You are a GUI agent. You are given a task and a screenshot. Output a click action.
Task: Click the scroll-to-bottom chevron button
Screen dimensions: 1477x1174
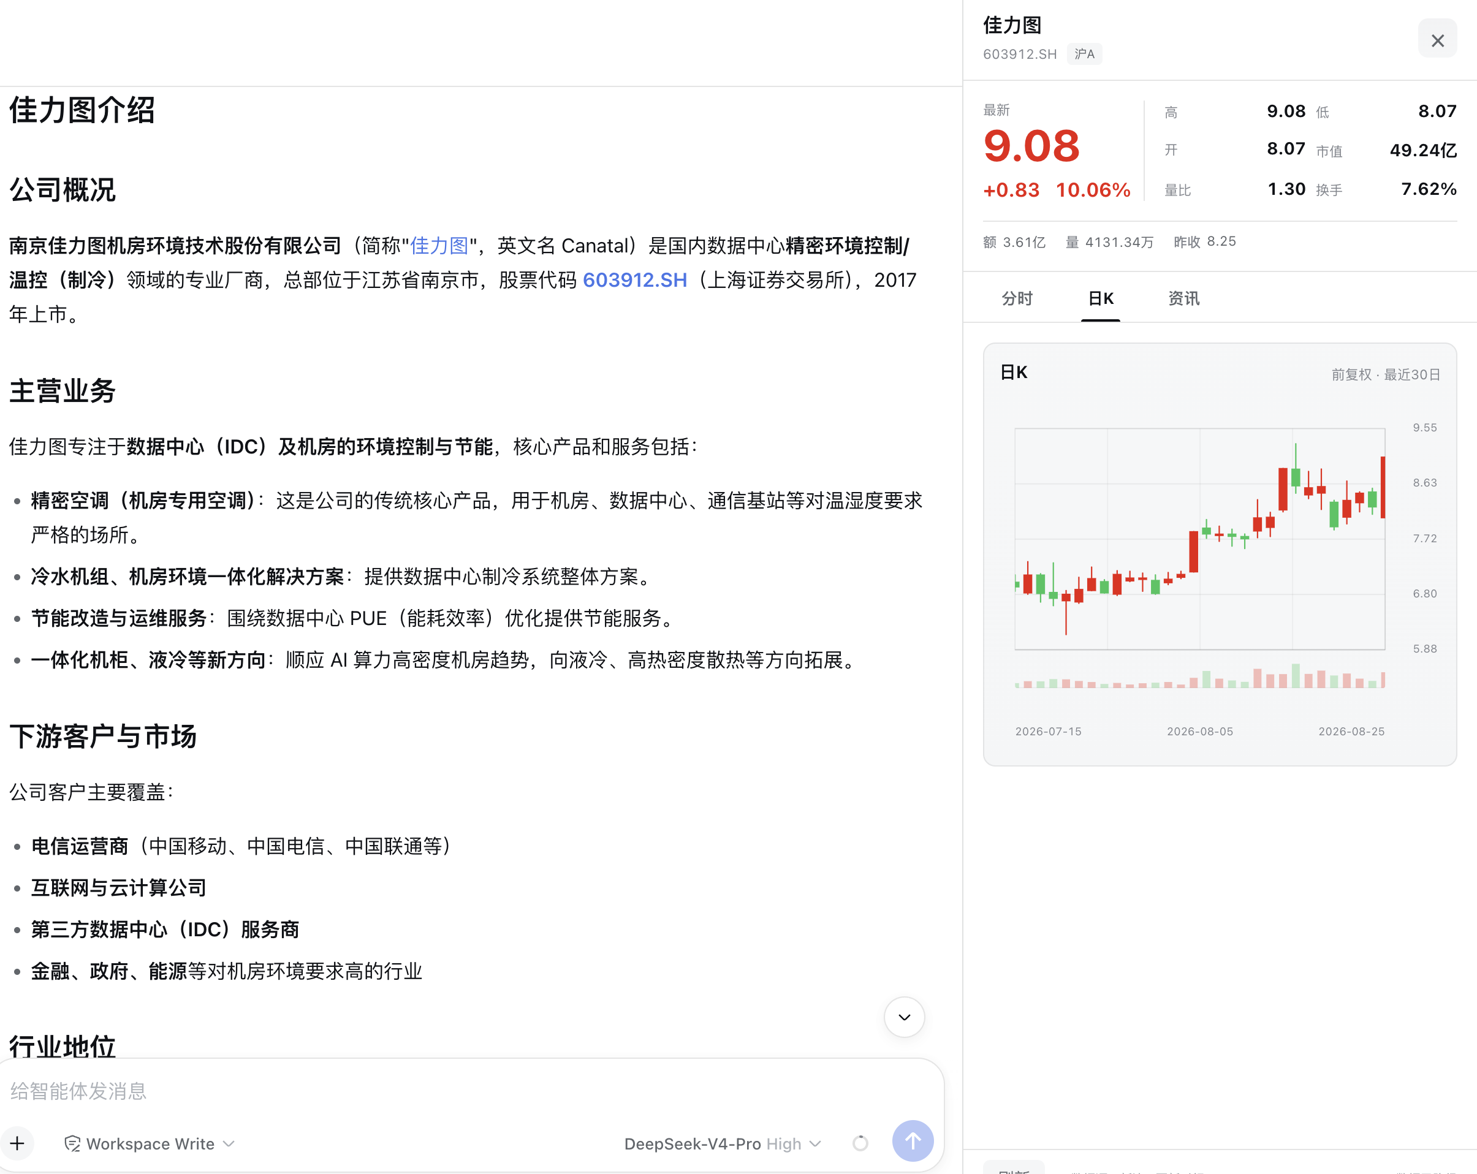[905, 1017]
